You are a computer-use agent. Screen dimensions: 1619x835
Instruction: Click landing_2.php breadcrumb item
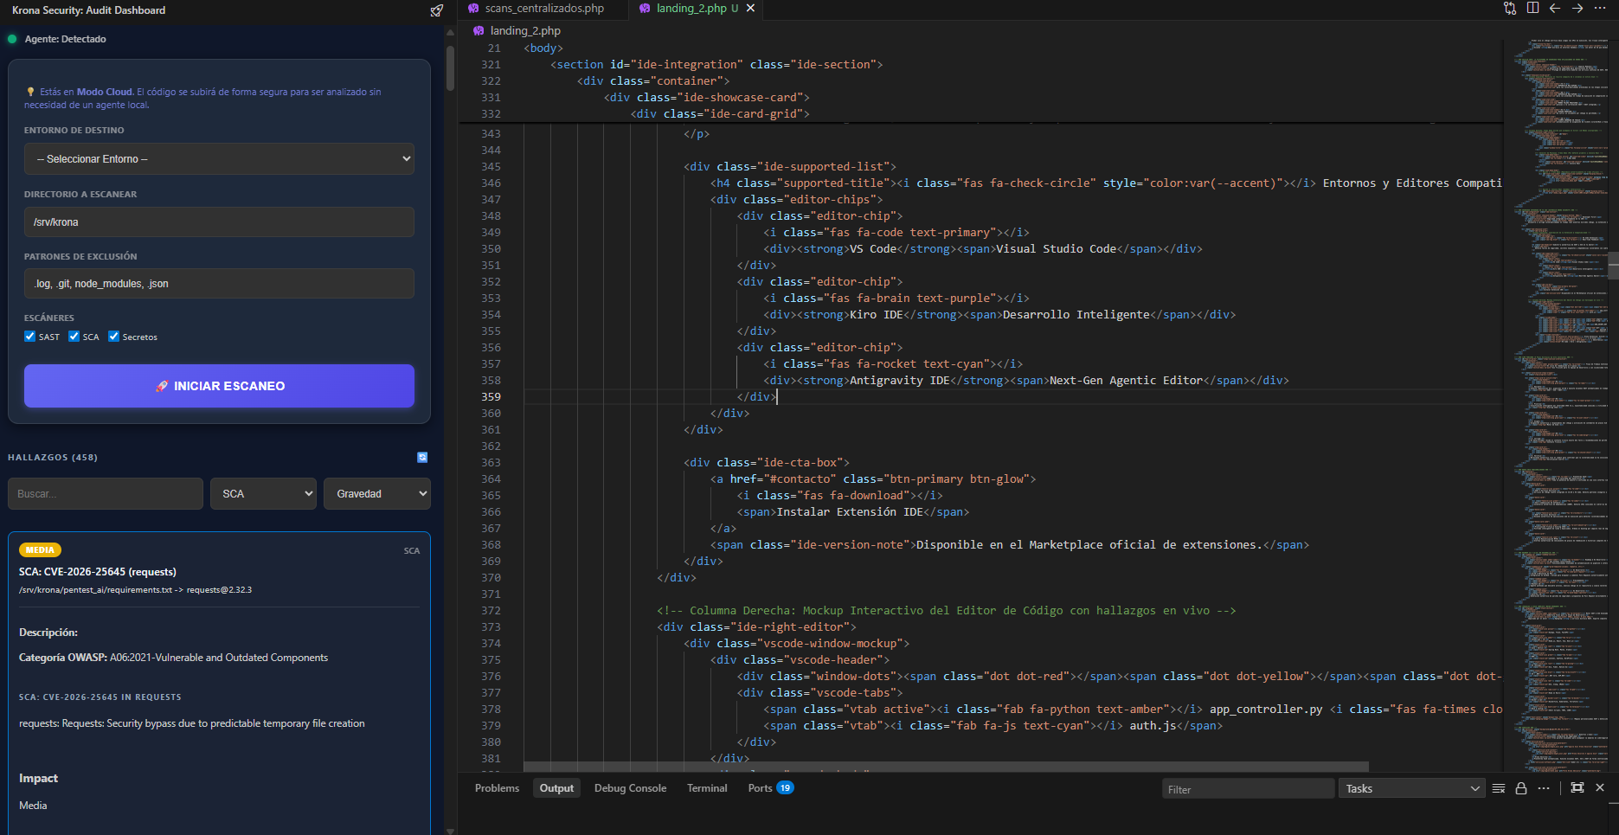[x=525, y=30]
